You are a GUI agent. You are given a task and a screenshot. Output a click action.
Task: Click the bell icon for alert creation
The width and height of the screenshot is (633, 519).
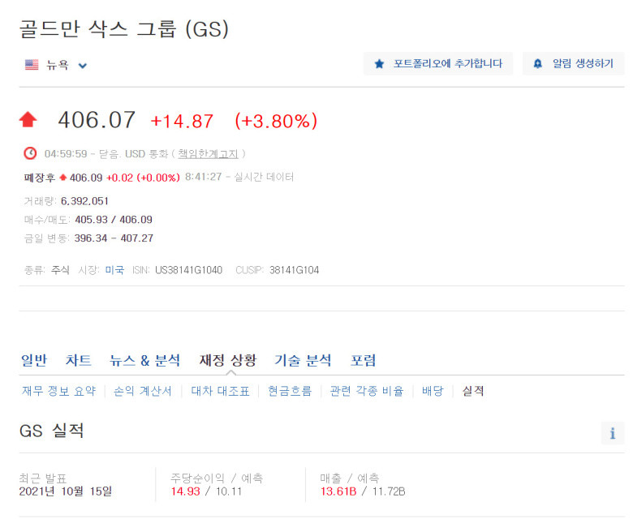pos(538,64)
